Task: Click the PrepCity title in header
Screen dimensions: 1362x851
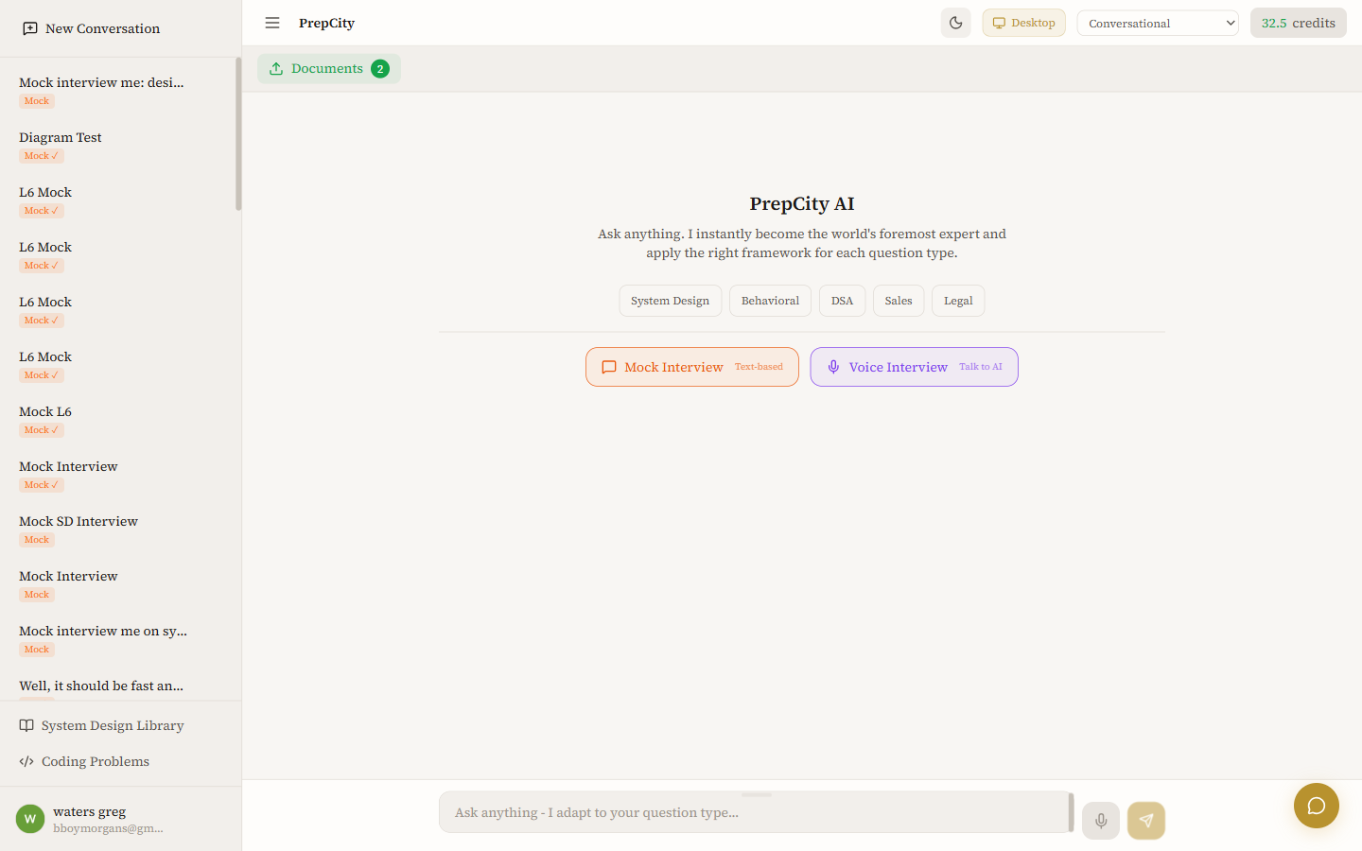Action: (326, 23)
